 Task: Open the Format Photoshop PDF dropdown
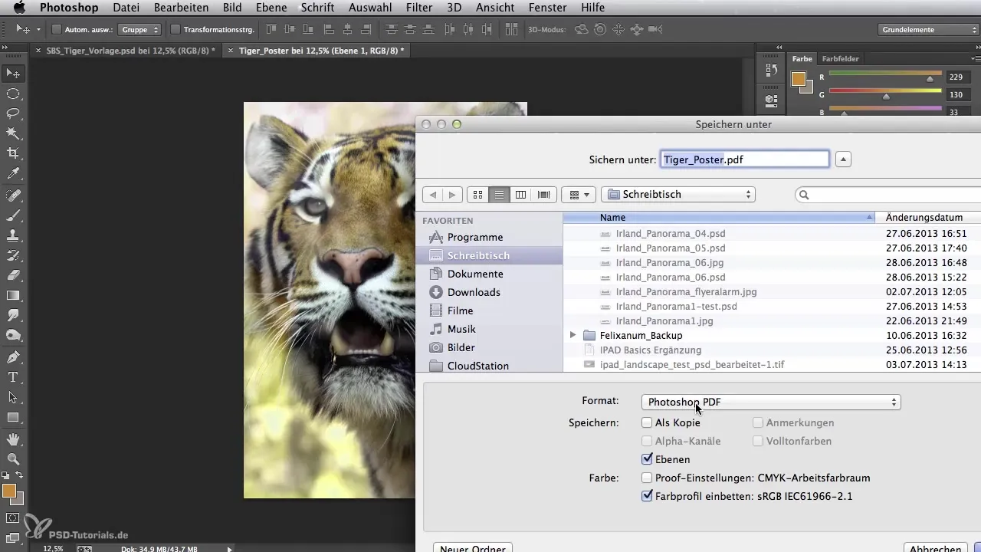point(770,402)
